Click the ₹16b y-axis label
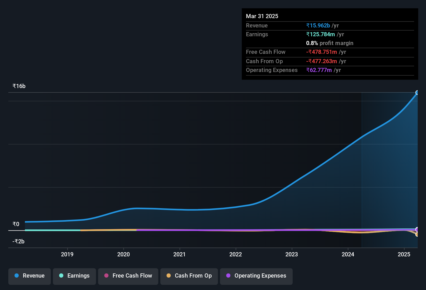This screenshot has height=290, width=426. tap(19, 86)
